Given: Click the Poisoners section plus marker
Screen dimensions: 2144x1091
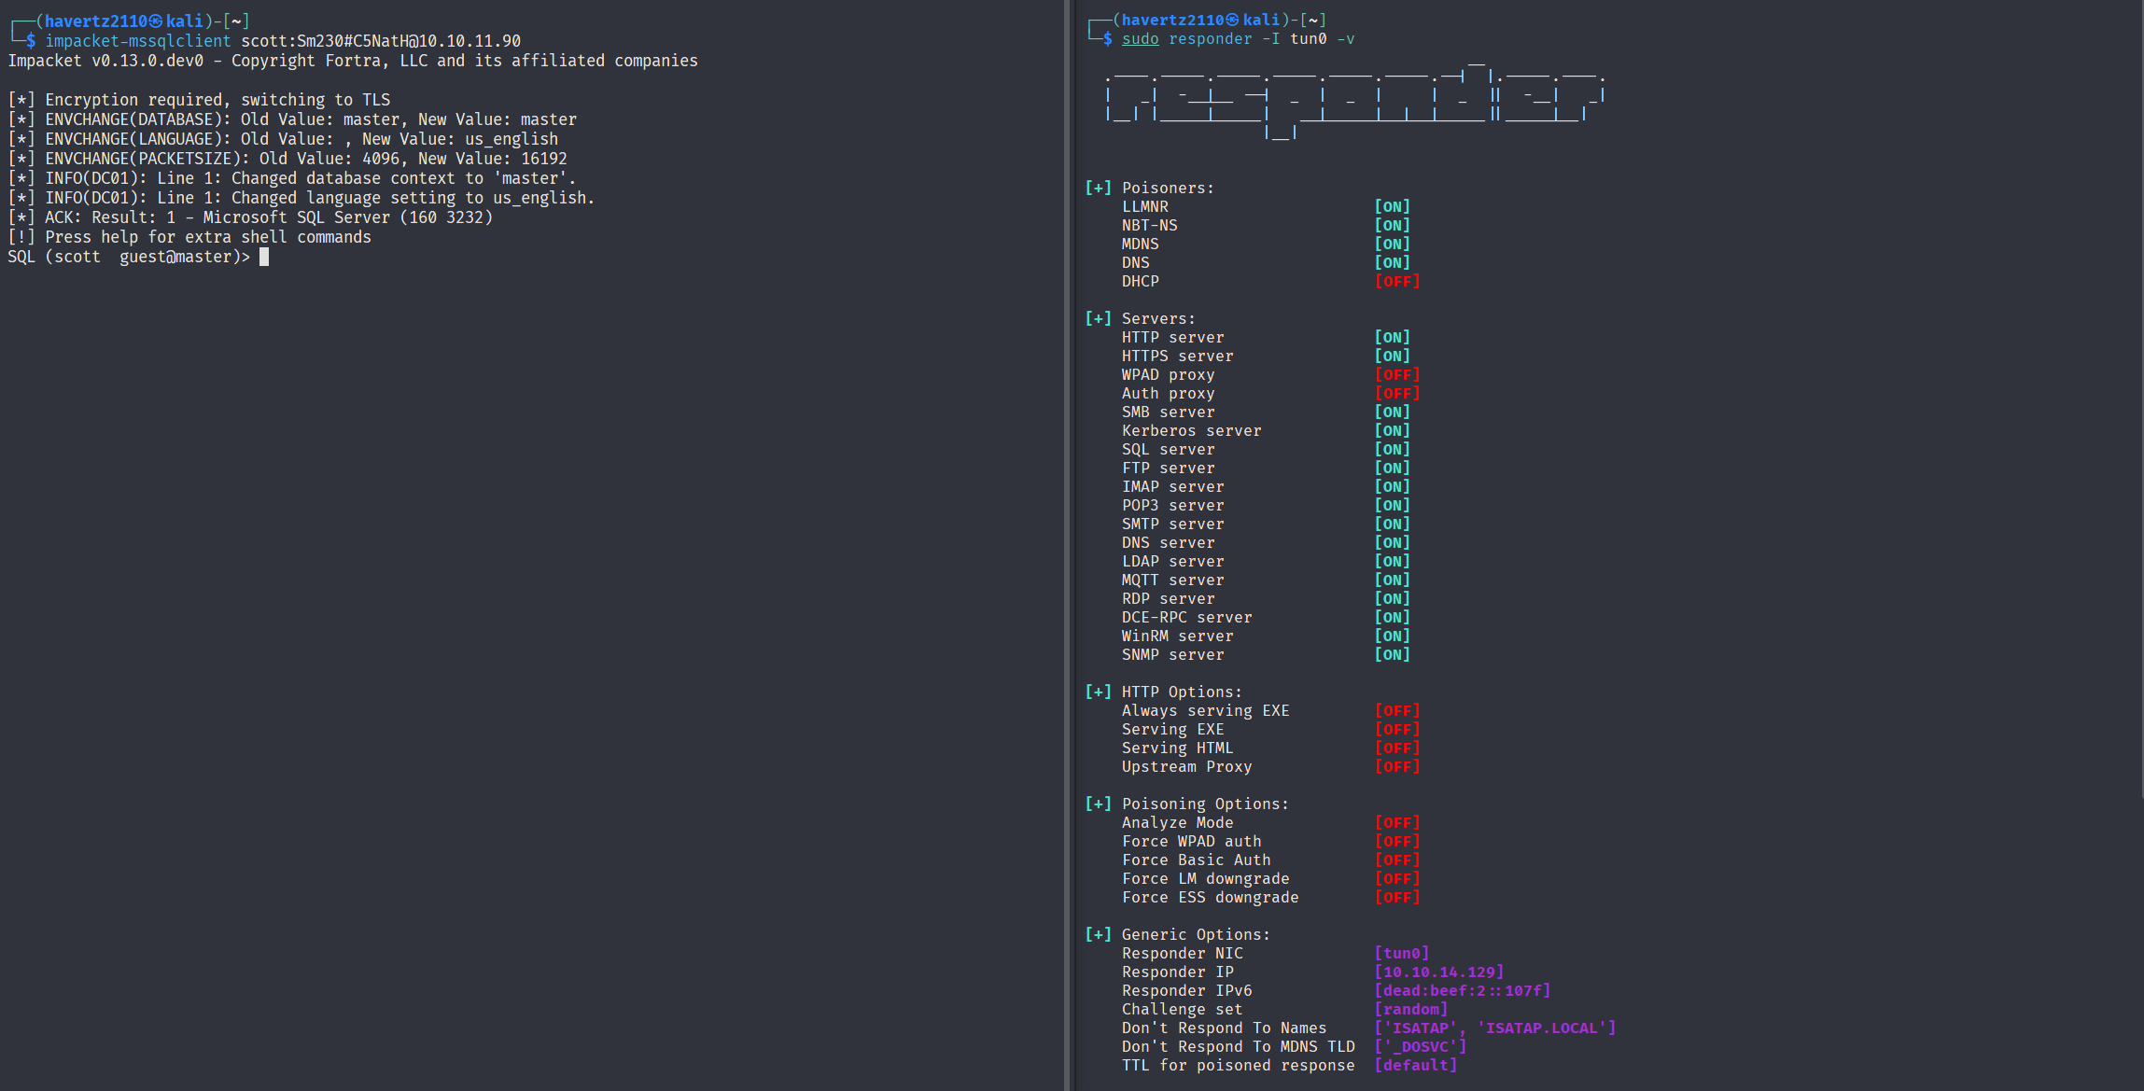Looking at the screenshot, I should tap(1098, 189).
